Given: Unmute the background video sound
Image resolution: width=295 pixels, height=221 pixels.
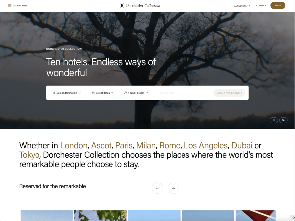Looking at the screenshot, I should click(283, 120).
